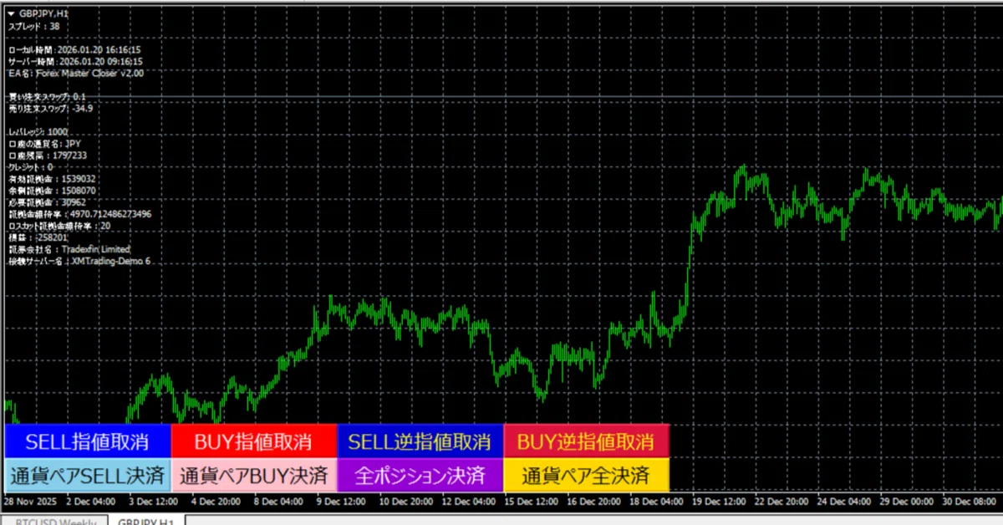Click the 15 Dec 12:00 time axis label
Viewport: 1003px width, 525px height.
point(530,502)
